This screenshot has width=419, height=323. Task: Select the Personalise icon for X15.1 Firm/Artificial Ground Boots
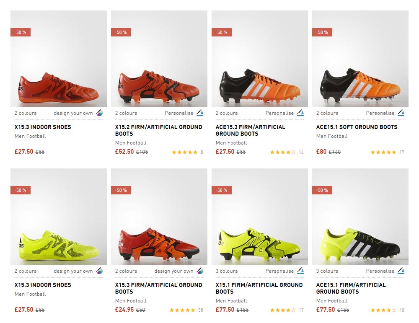click(x=300, y=271)
